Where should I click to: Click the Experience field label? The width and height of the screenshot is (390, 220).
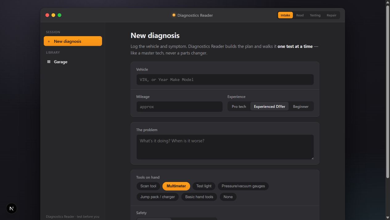[236, 97]
